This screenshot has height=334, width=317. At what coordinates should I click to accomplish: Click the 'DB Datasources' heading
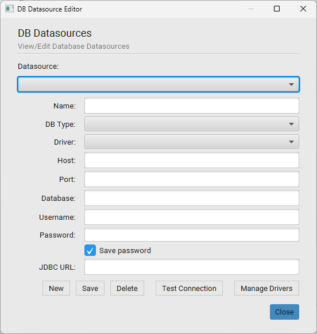pyautogui.click(x=55, y=33)
